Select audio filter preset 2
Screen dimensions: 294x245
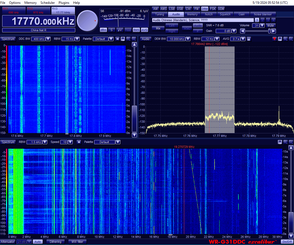[x=263, y=20]
